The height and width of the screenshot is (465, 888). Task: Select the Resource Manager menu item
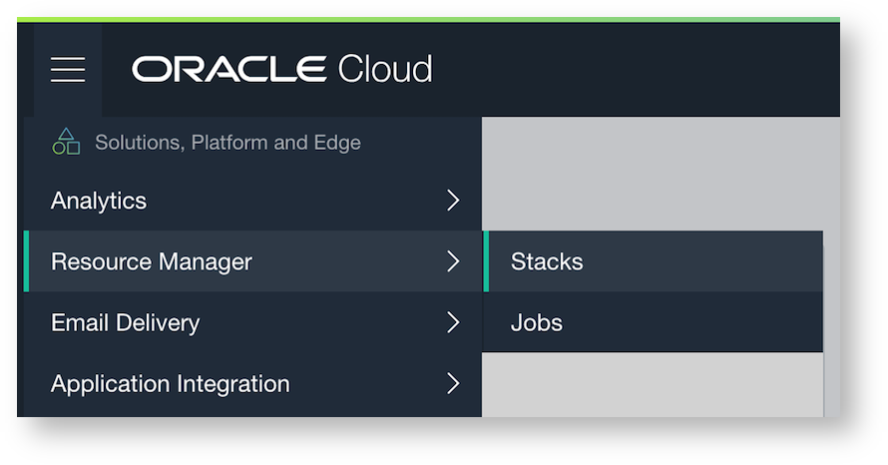pyautogui.click(x=152, y=261)
